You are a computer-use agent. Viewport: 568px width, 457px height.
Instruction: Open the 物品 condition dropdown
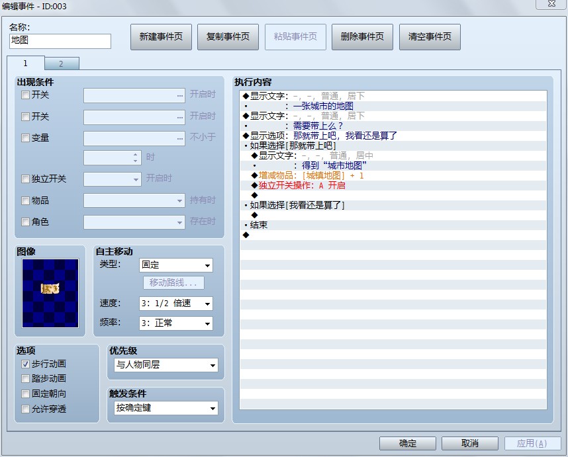pyautogui.click(x=134, y=200)
